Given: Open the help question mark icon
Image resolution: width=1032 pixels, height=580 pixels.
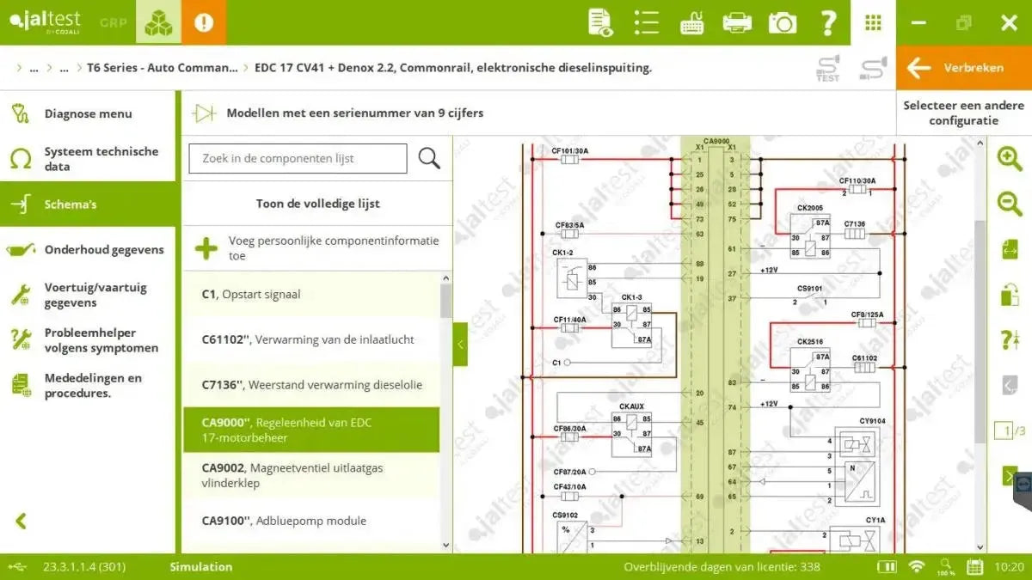Looking at the screenshot, I should pos(827,23).
